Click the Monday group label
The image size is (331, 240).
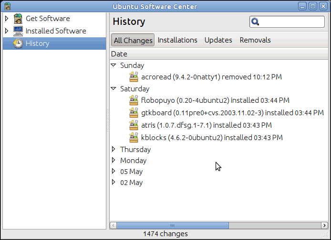pos(133,161)
